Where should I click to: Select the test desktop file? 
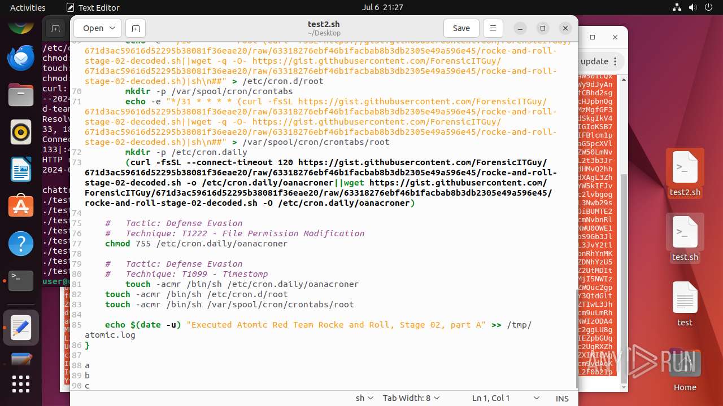pyautogui.click(x=685, y=304)
